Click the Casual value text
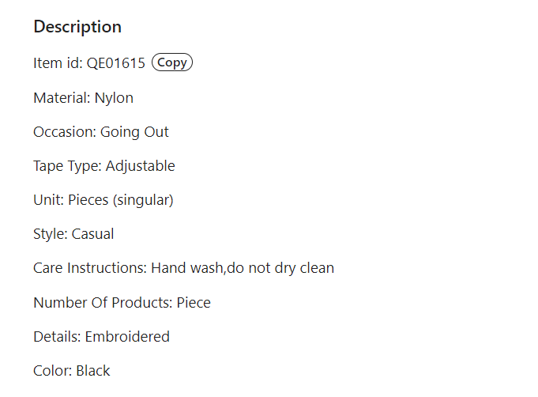Viewport: 538px width, 397px height. [x=93, y=234]
